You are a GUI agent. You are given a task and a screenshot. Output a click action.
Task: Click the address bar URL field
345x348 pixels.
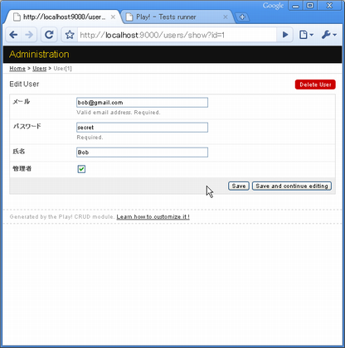177,35
